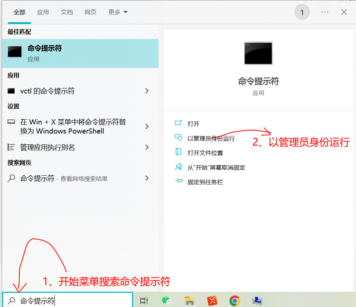Click the large command prompt preview icon
Viewport: 356px width, 307px height.
pos(258,53)
